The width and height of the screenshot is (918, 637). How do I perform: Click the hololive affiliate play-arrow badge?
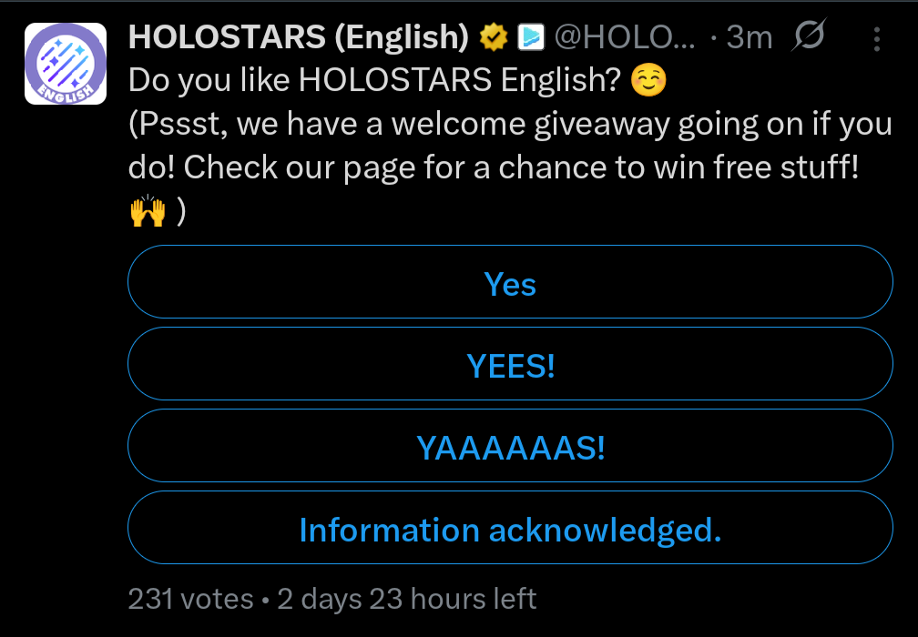pyautogui.click(x=531, y=37)
